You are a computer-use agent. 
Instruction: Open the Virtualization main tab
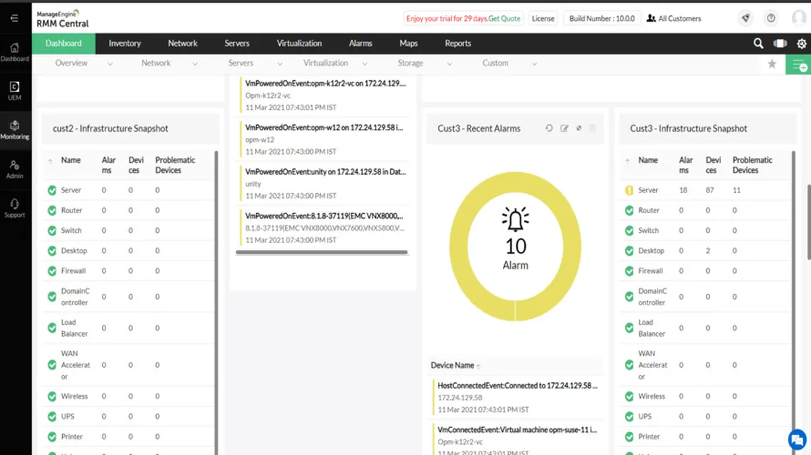coord(299,43)
